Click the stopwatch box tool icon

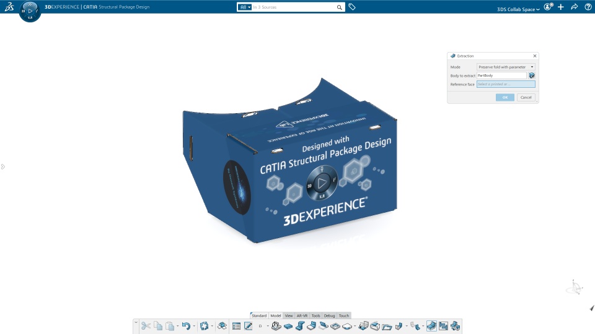[276, 326]
